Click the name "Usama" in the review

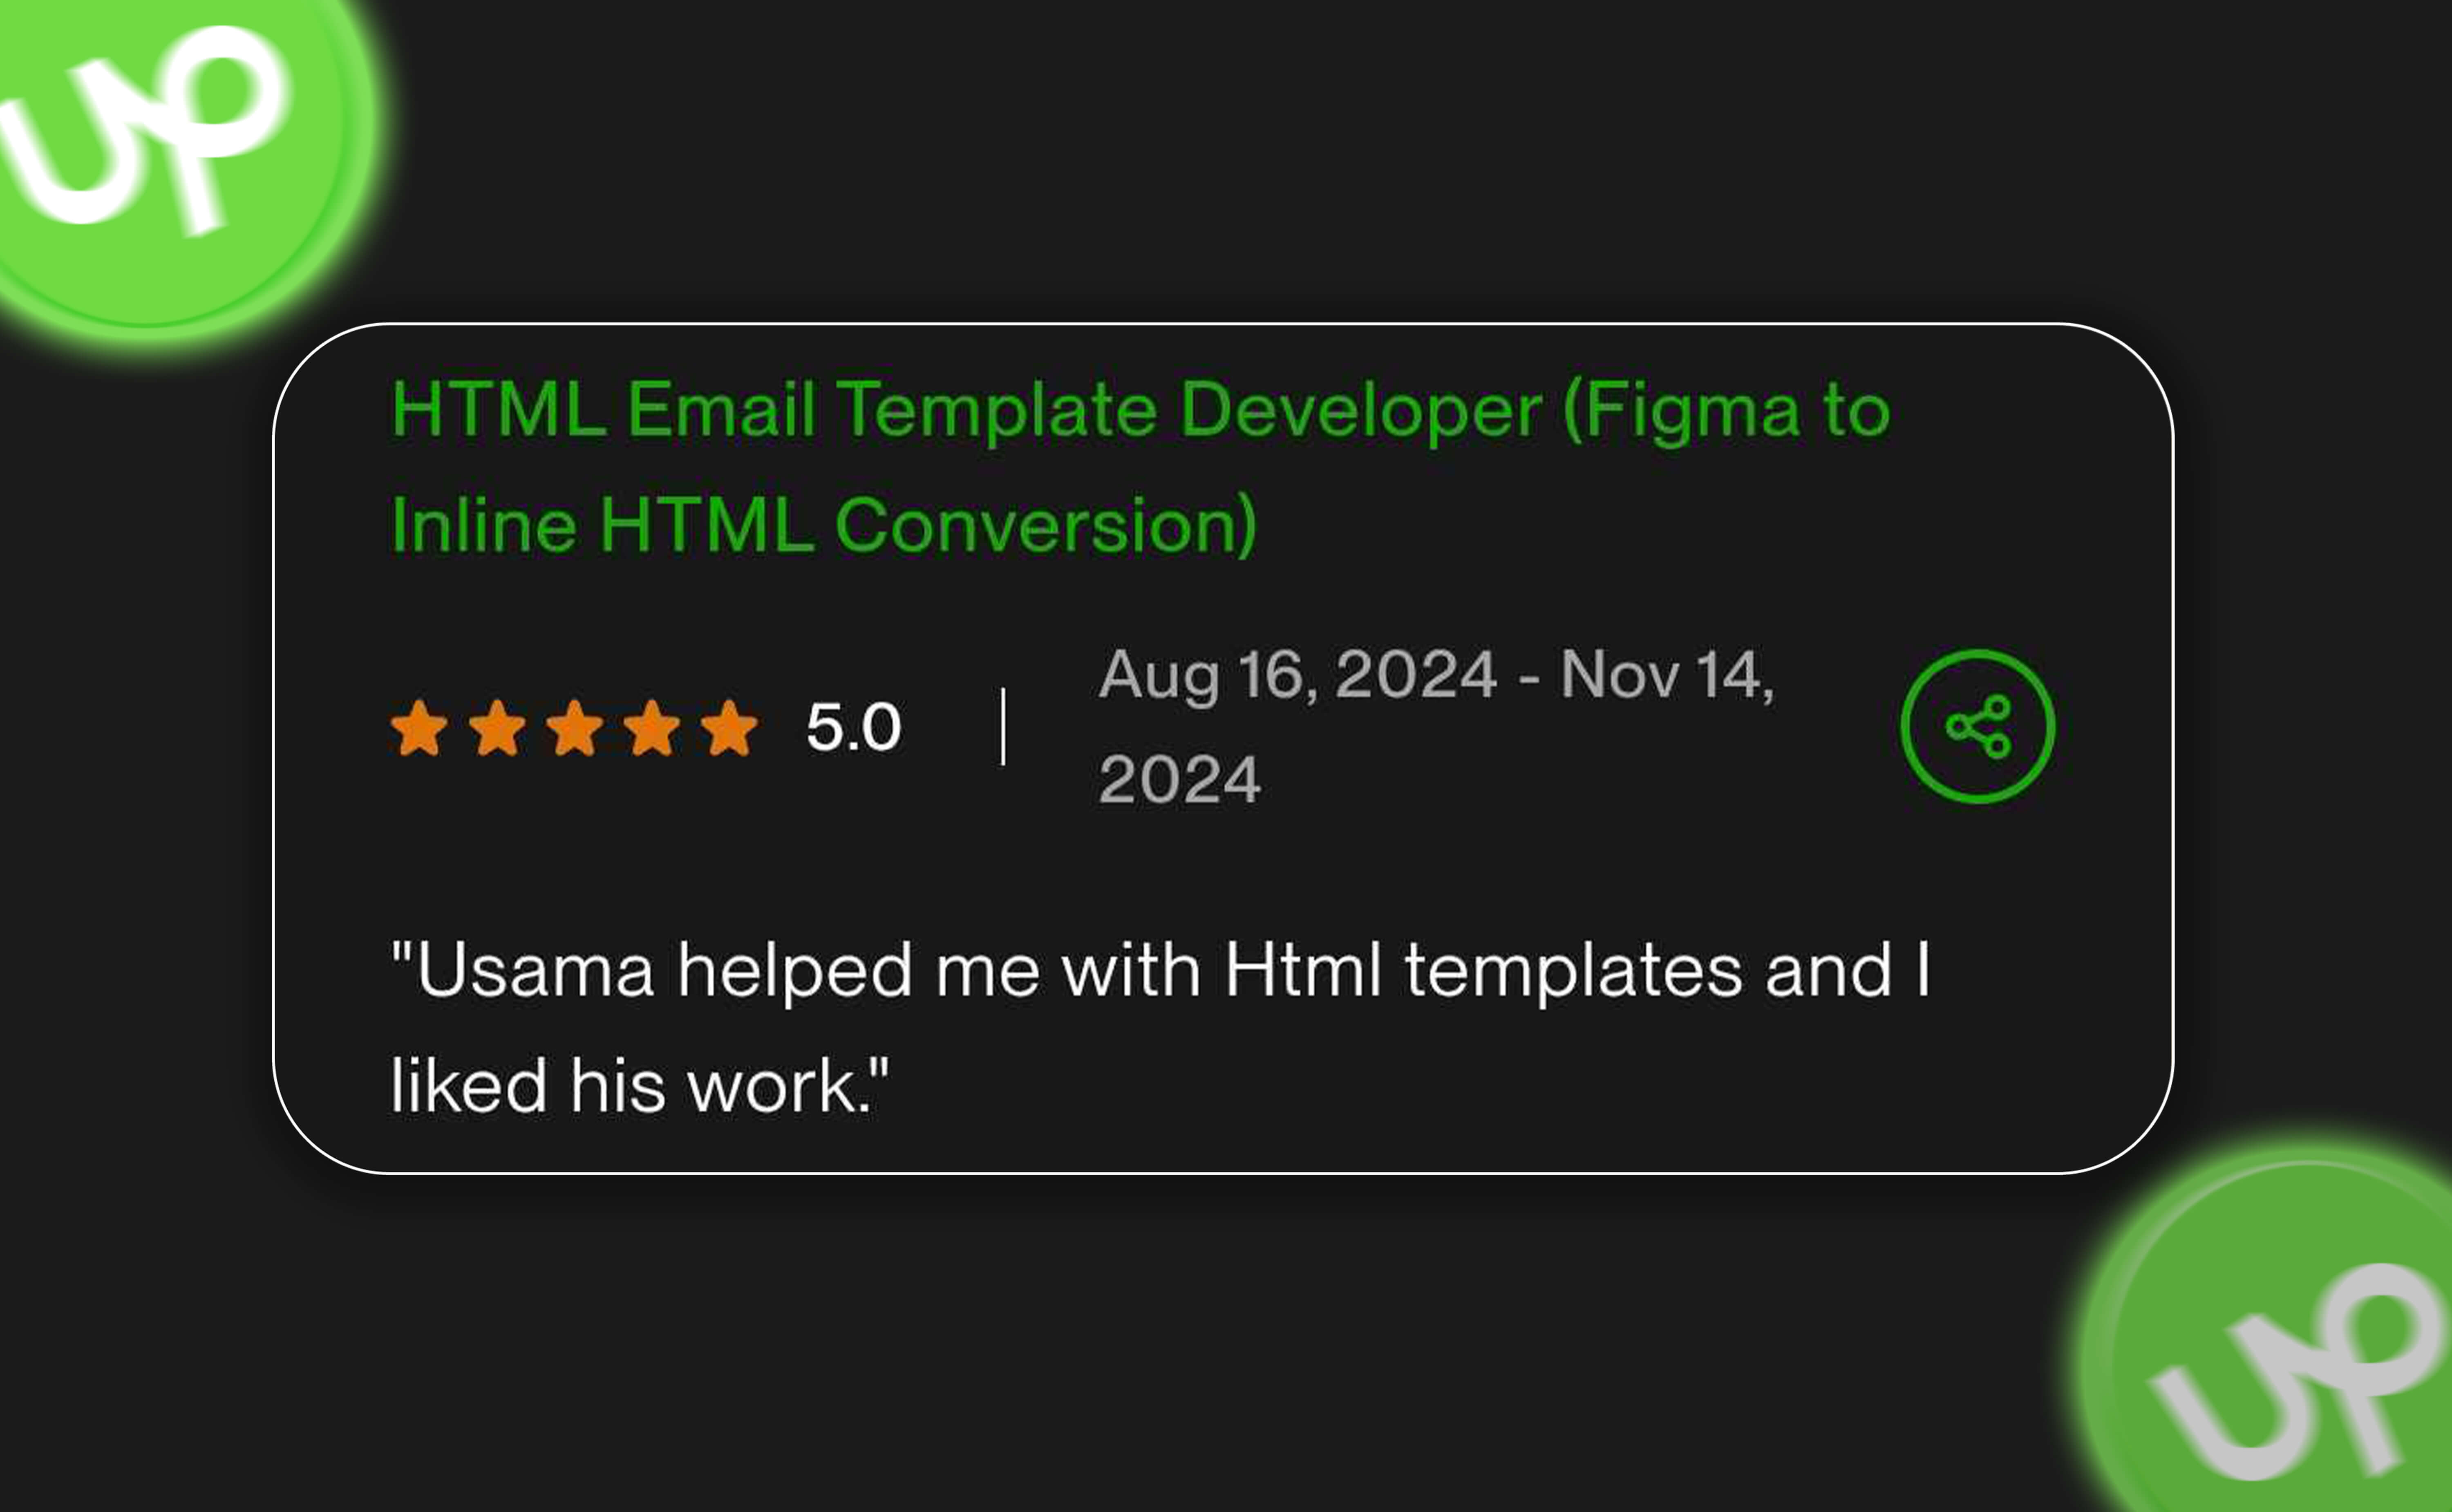pos(535,970)
